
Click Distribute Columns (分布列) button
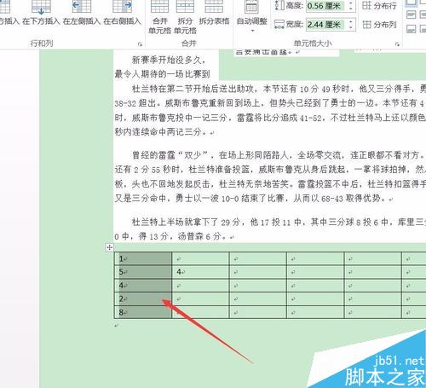(379, 25)
